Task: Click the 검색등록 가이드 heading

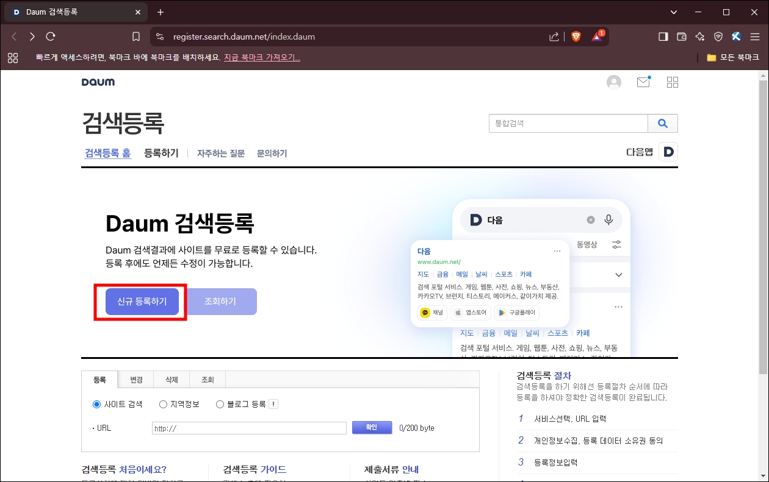Action: click(x=255, y=469)
